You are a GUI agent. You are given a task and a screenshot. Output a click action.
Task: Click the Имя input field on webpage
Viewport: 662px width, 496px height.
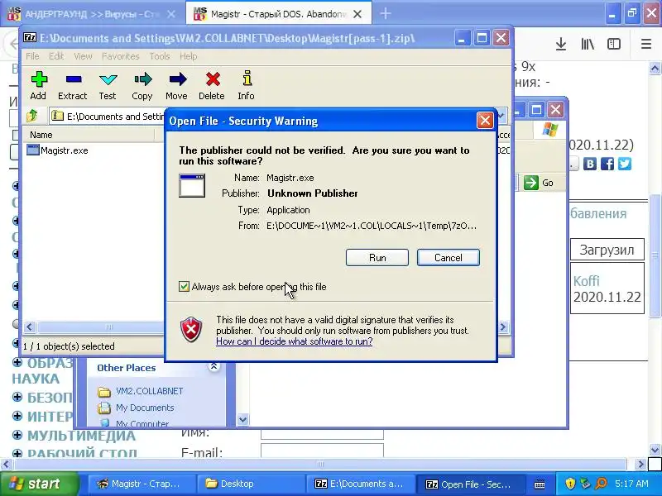[x=322, y=433]
